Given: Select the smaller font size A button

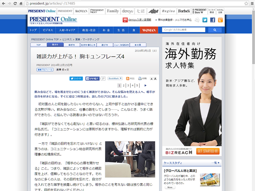Looking at the screenshot, I should pyautogui.click(x=152, y=79).
